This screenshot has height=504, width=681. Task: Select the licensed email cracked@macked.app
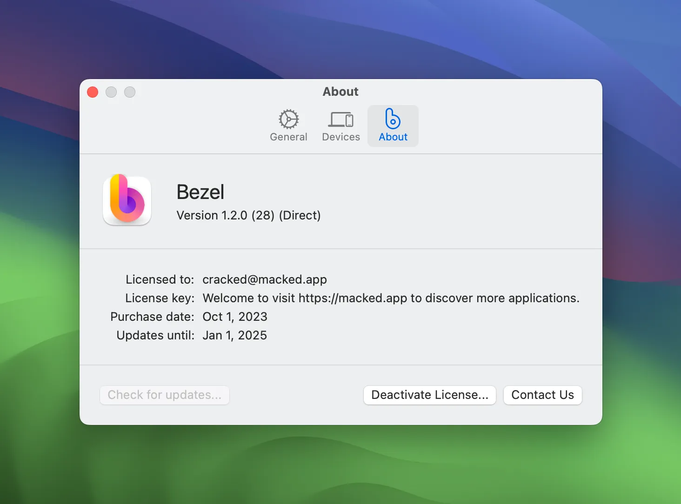265,279
